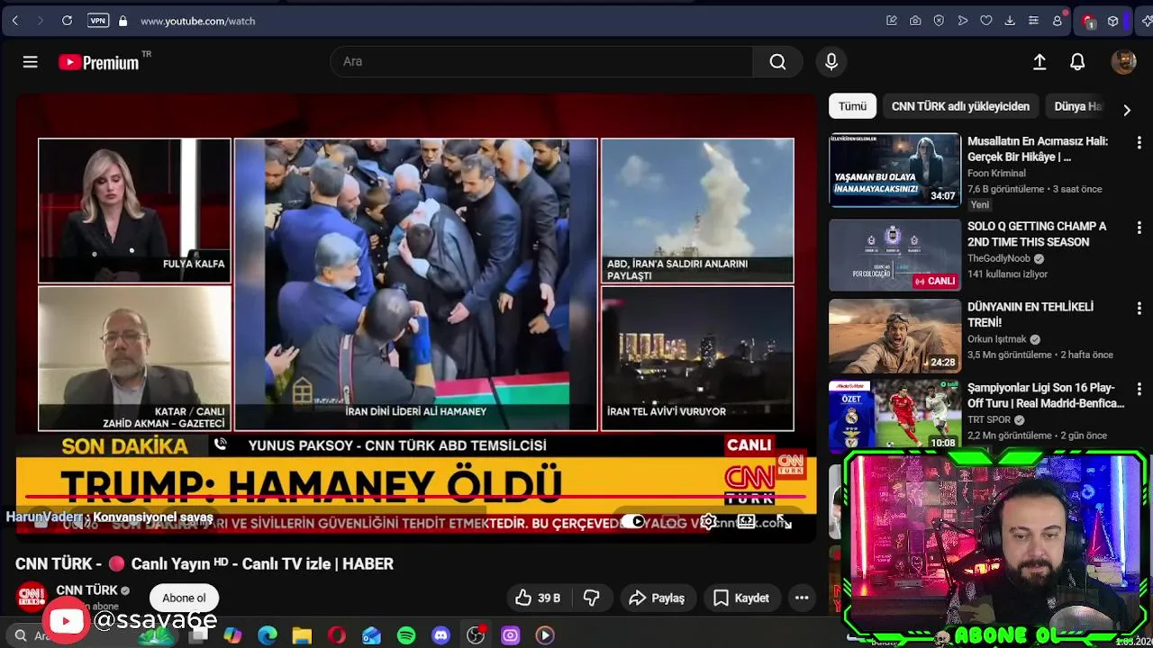Open the upload/create video icon
This screenshot has height=648, width=1153.
[1040, 61]
